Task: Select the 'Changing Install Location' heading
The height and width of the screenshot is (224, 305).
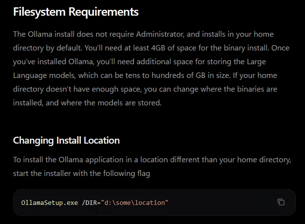Action: (x=66, y=141)
